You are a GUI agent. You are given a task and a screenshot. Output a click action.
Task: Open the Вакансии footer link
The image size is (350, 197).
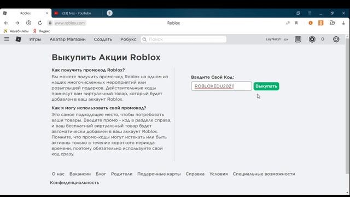pos(80,174)
